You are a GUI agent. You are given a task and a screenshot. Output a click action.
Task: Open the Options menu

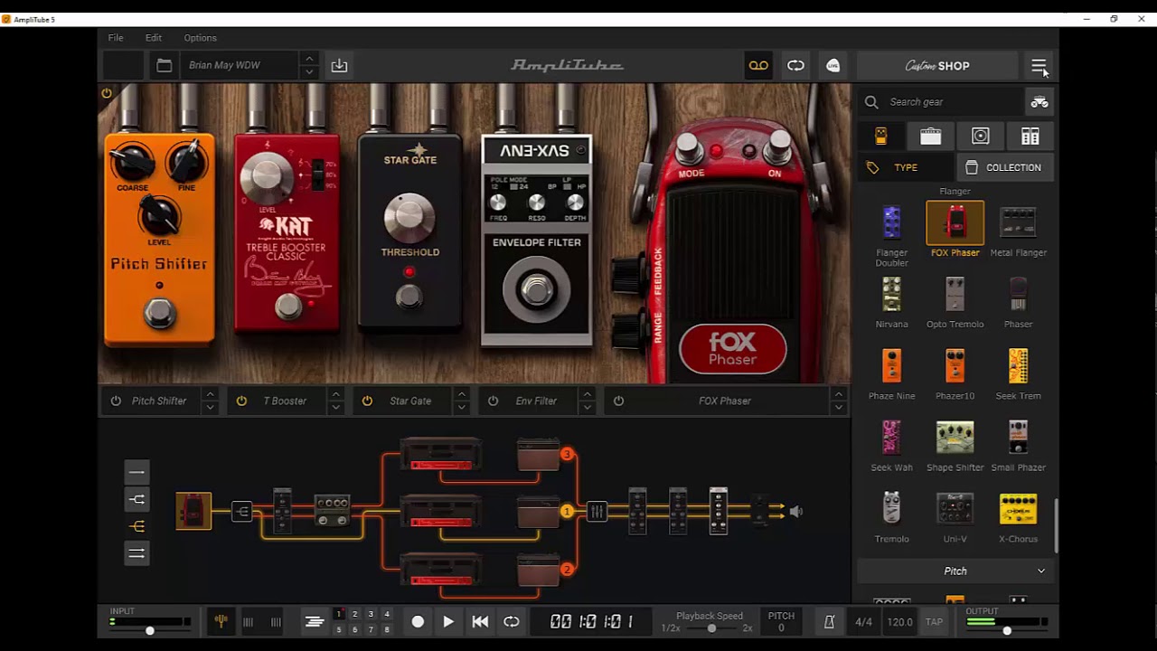[200, 38]
